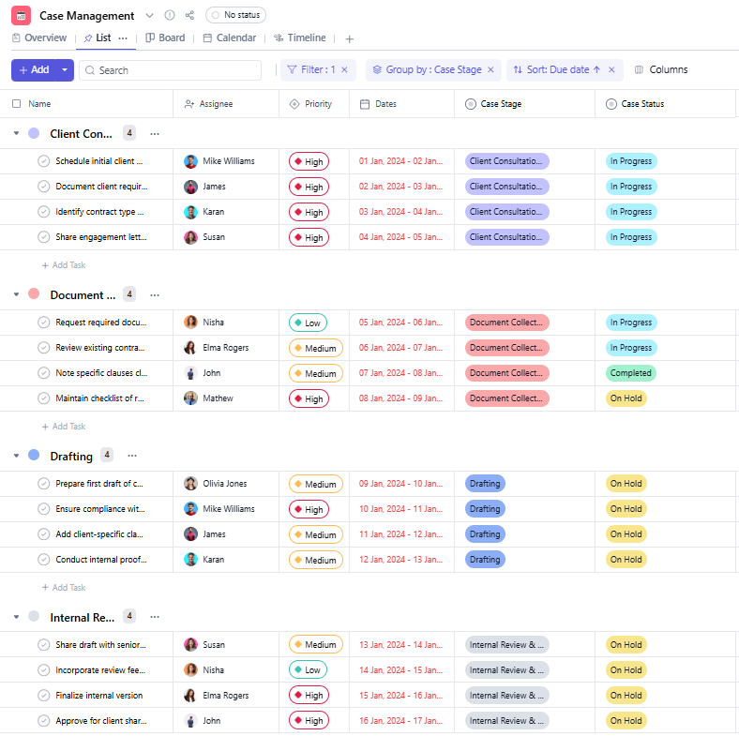Click the No status button
Image resolution: width=739 pixels, height=736 pixels.
coord(235,16)
